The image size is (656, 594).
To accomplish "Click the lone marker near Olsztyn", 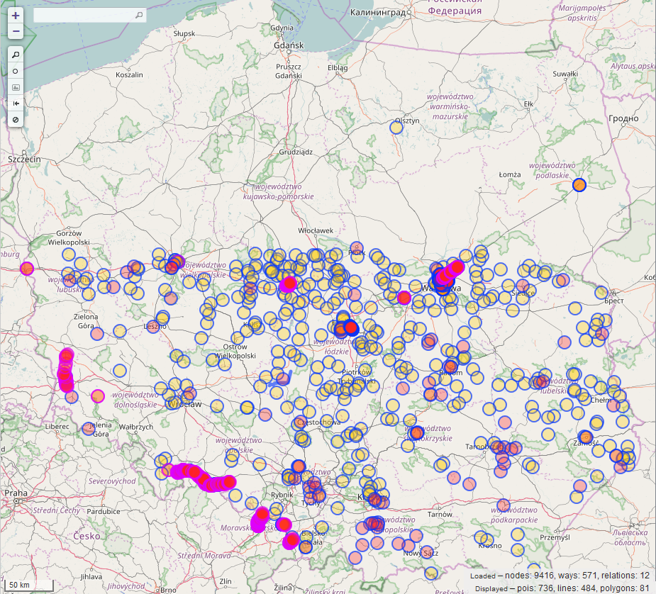I will 397,127.
